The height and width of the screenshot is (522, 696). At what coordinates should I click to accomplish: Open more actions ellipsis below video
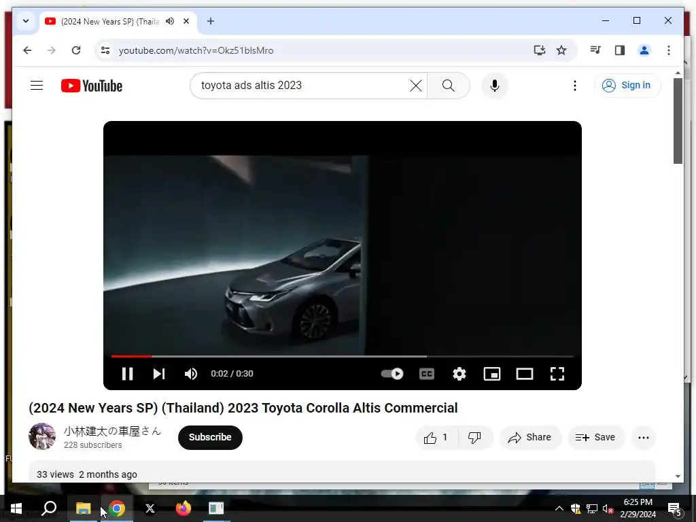coord(644,438)
